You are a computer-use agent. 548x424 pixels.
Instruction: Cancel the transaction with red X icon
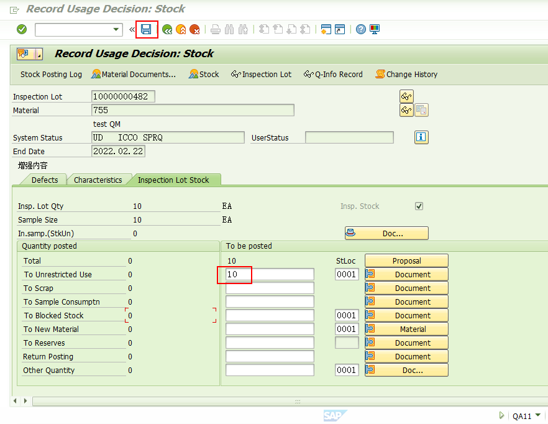coord(193,29)
